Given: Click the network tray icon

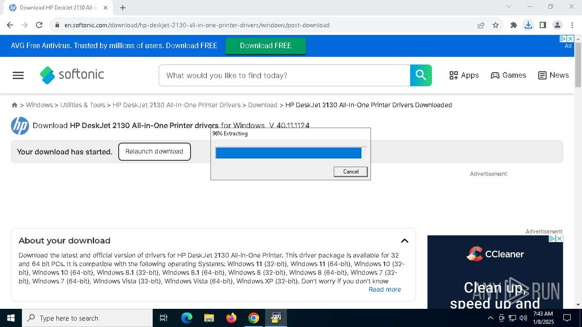Looking at the screenshot, I should pyautogui.click(x=512, y=318).
